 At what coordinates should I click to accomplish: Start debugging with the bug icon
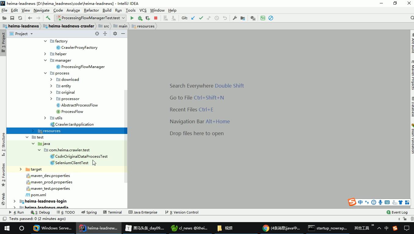tap(140, 18)
